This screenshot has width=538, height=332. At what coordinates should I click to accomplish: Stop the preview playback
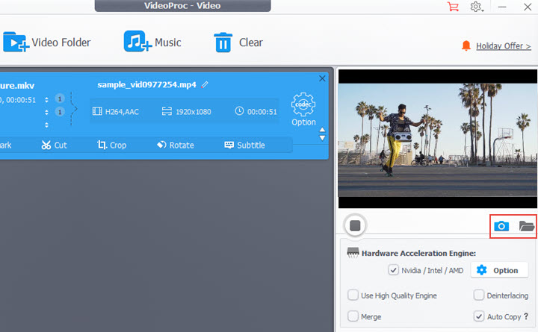355,226
